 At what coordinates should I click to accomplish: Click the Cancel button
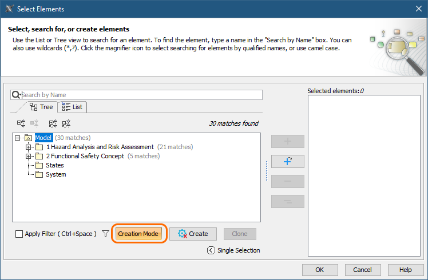[362, 270]
